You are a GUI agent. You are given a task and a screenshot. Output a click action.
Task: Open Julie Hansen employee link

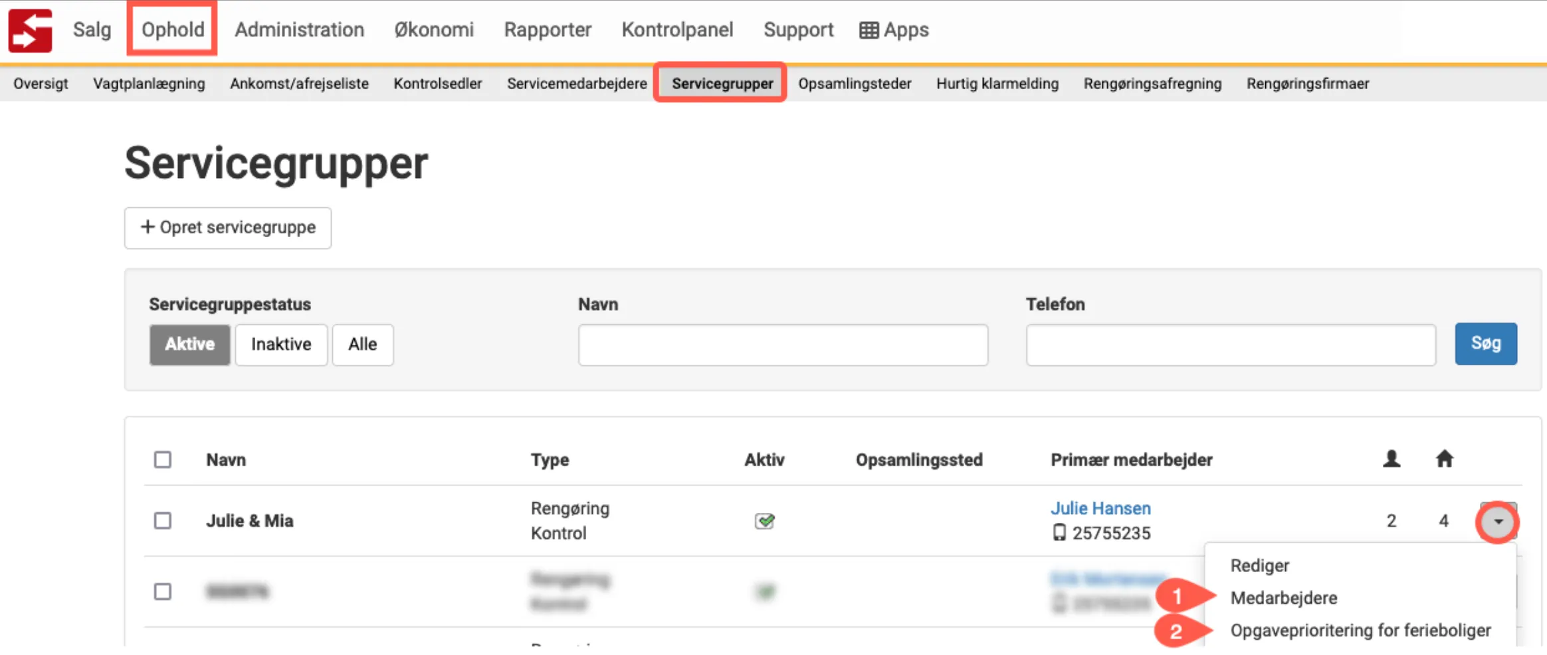[x=1100, y=508]
